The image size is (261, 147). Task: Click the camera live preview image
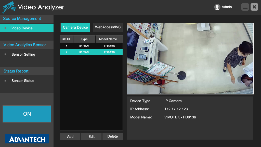(190, 59)
